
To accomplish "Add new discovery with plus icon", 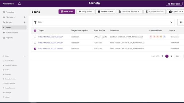I will (x=24, y=17).
